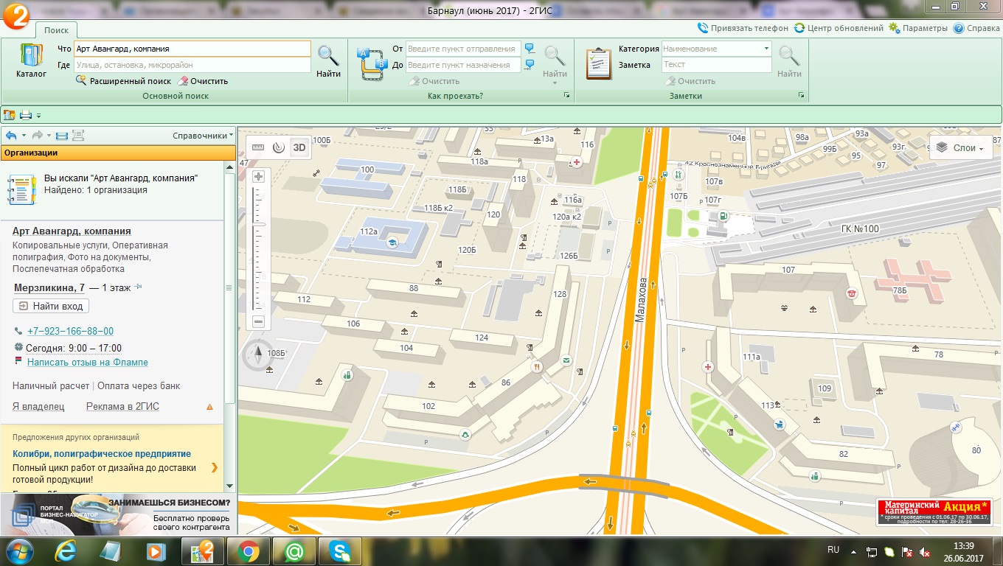Click the Материнский капитал ad banner
Viewport: 1003px width, 566px height.
click(934, 512)
